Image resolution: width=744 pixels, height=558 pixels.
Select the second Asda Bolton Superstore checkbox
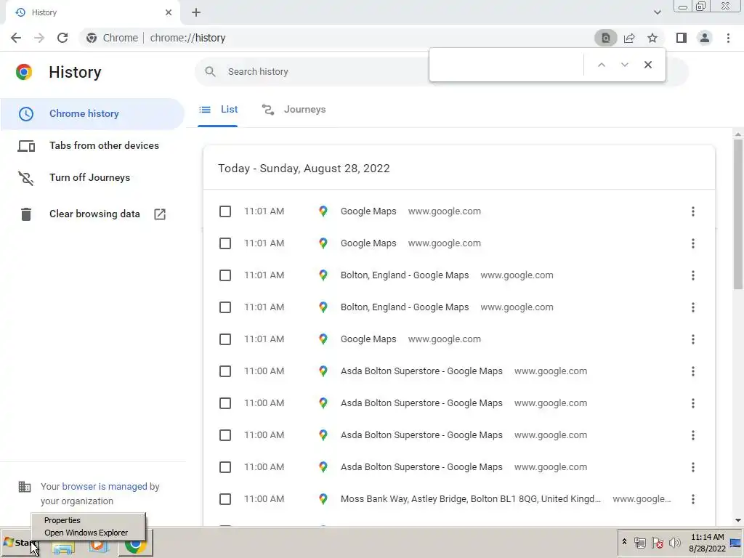tap(225, 403)
